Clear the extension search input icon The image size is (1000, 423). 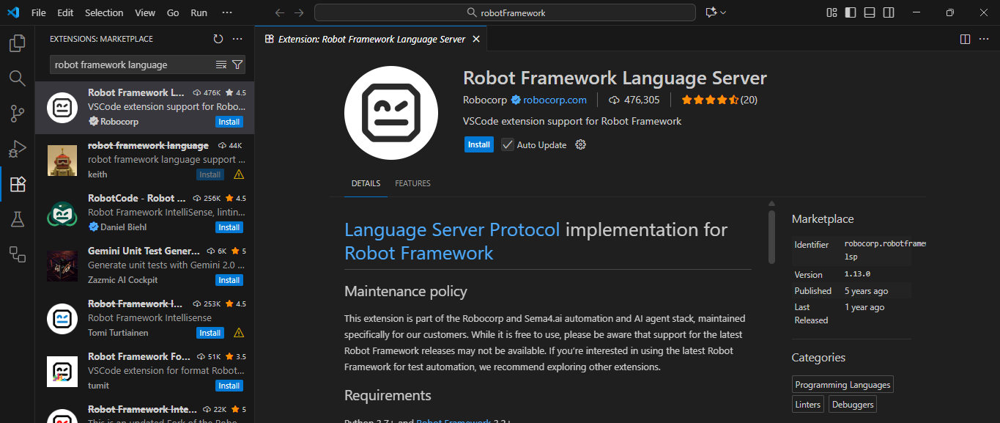pyautogui.click(x=221, y=65)
